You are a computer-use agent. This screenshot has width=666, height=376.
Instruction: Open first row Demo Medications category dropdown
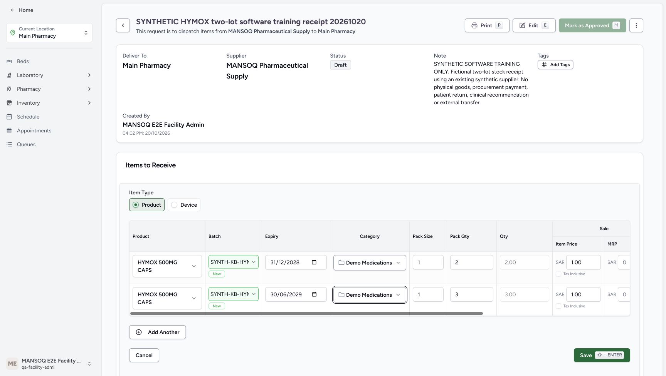370,262
